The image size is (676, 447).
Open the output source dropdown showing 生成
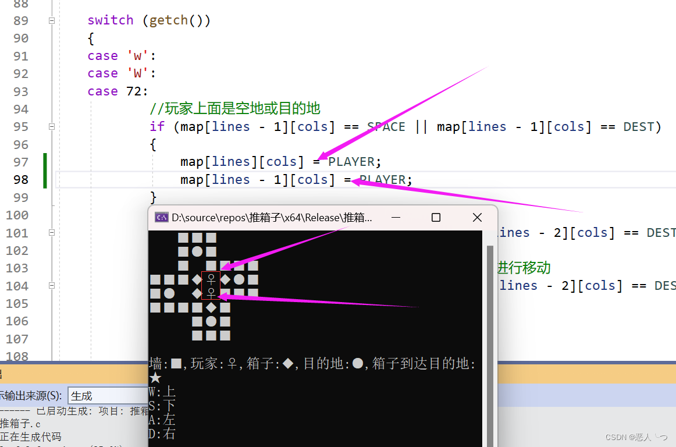coord(108,396)
